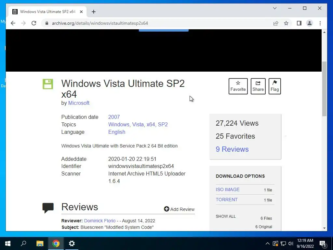This screenshot has height=250, width=333.
Task: Click the scrollbar up arrow
Action: coord(324,32)
